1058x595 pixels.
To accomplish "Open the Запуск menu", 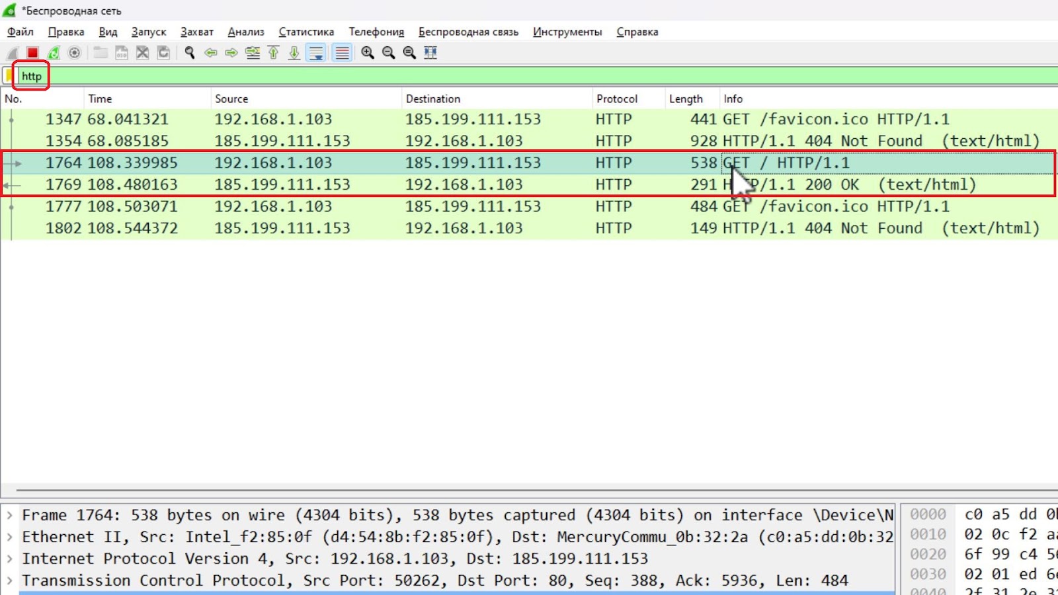I will 149,32.
